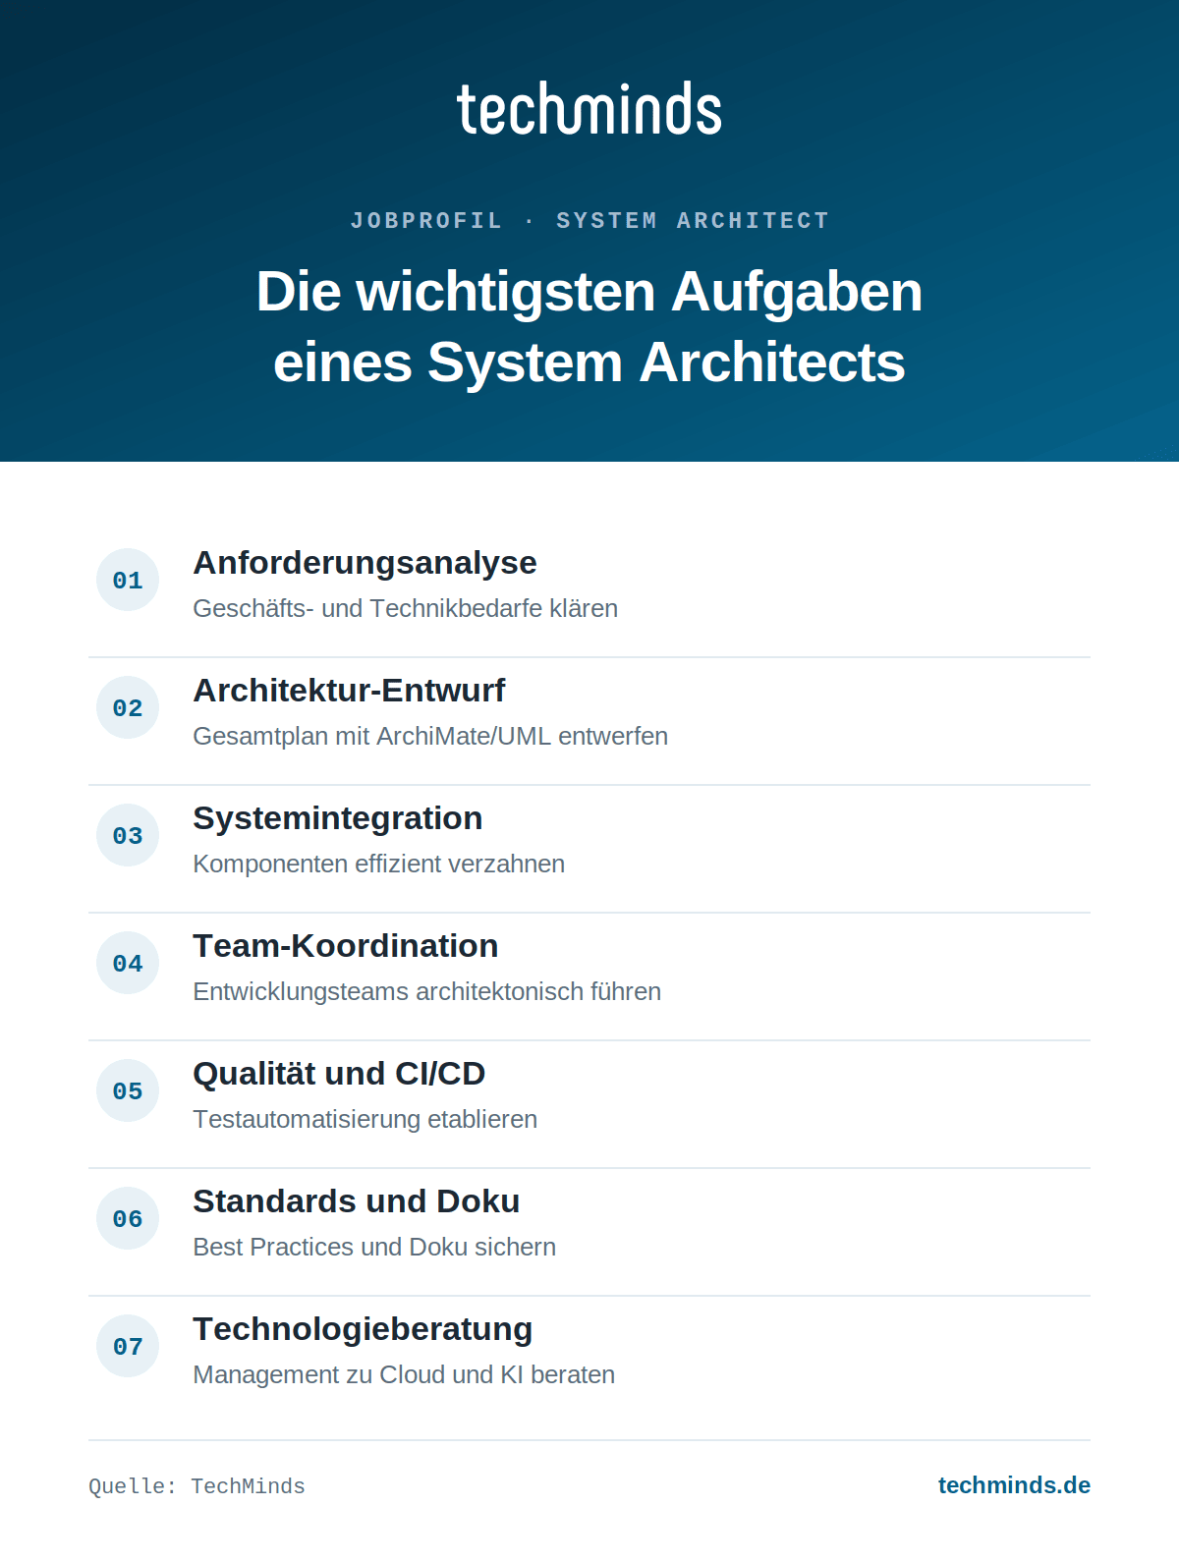Click the 02 number badge
The width and height of the screenshot is (1179, 1562).
(x=128, y=707)
